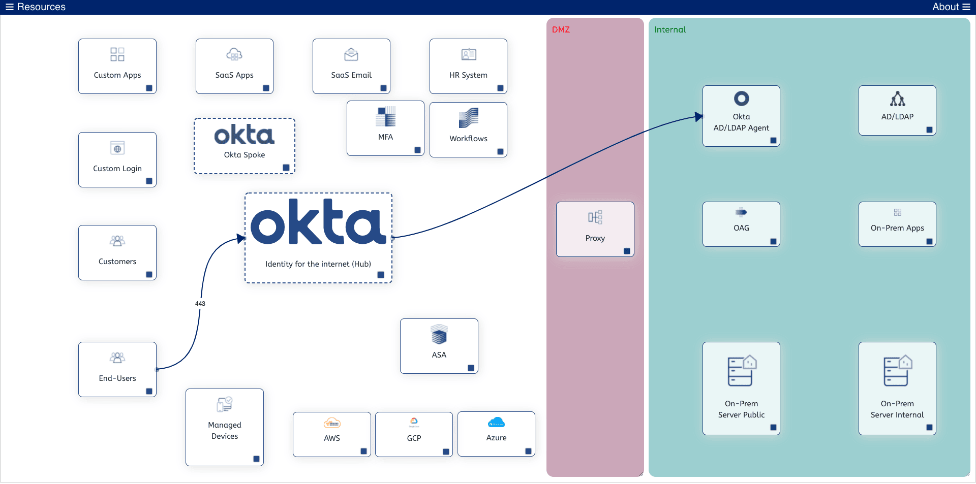Click the SaaS Apps cloud icon
Screen dimensions: 976x484
234,54
